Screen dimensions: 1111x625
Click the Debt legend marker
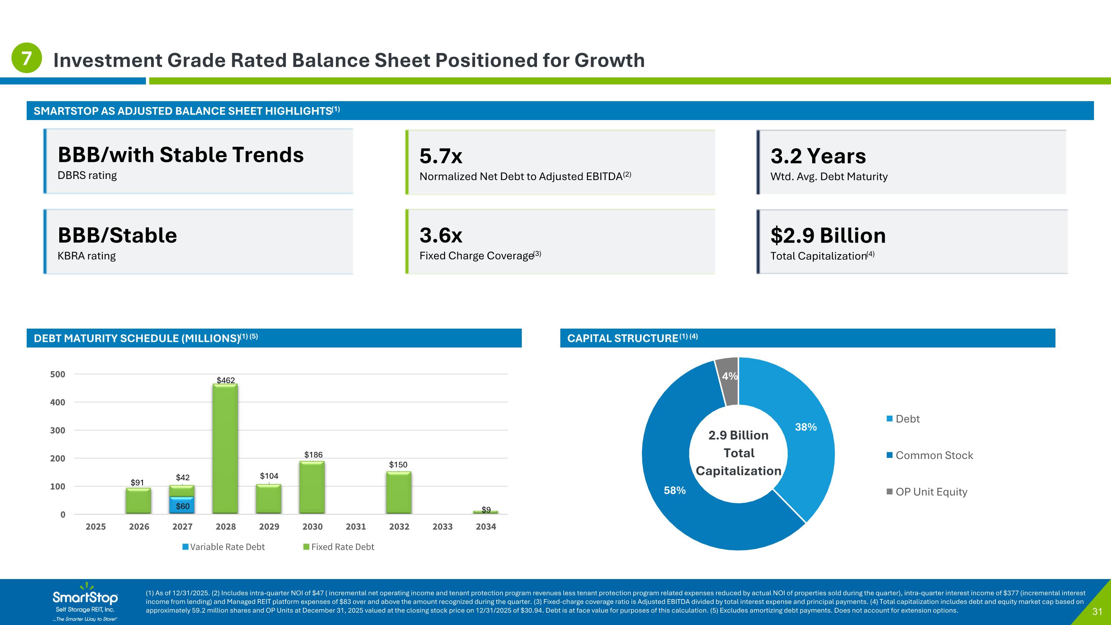click(889, 419)
